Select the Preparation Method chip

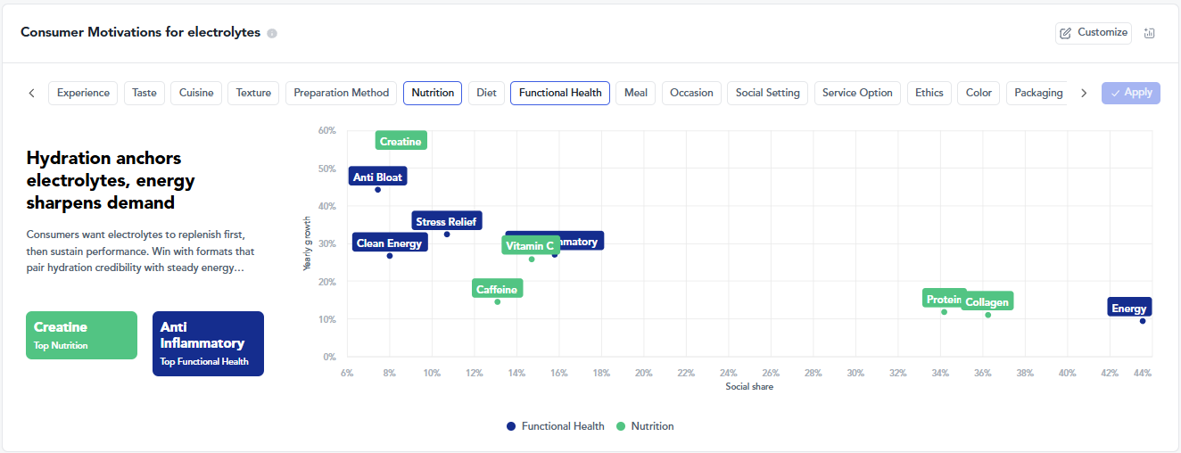[x=341, y=93]
